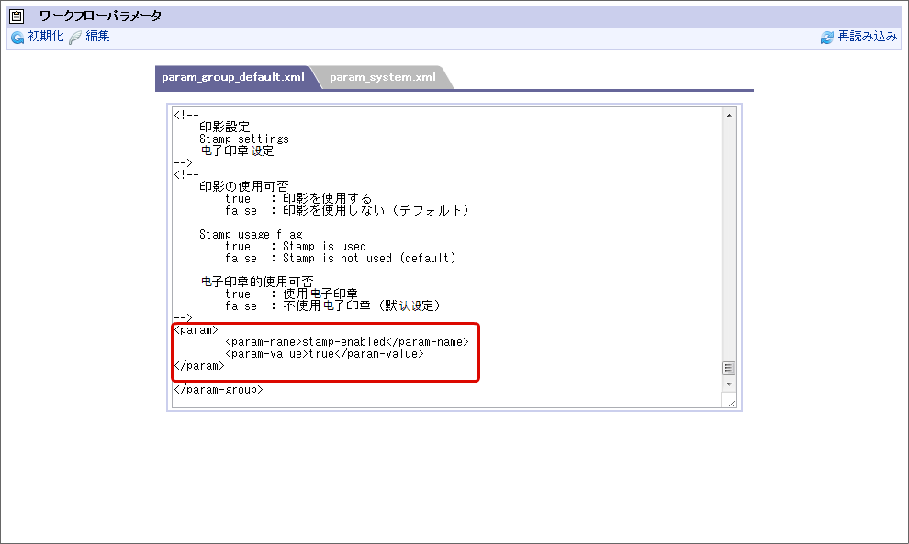This screenshot has height=544, width=909.
Task: Click the textarea scrollbar thumb
Action: (729, 369)
